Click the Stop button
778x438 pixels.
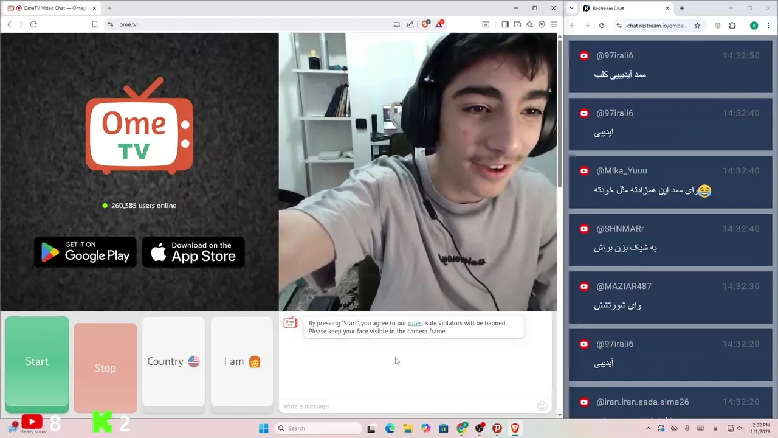click(105, 368)
